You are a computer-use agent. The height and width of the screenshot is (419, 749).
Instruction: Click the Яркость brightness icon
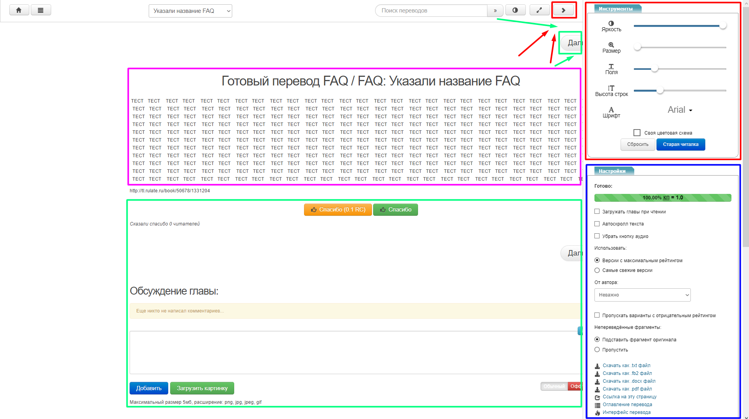611,23
